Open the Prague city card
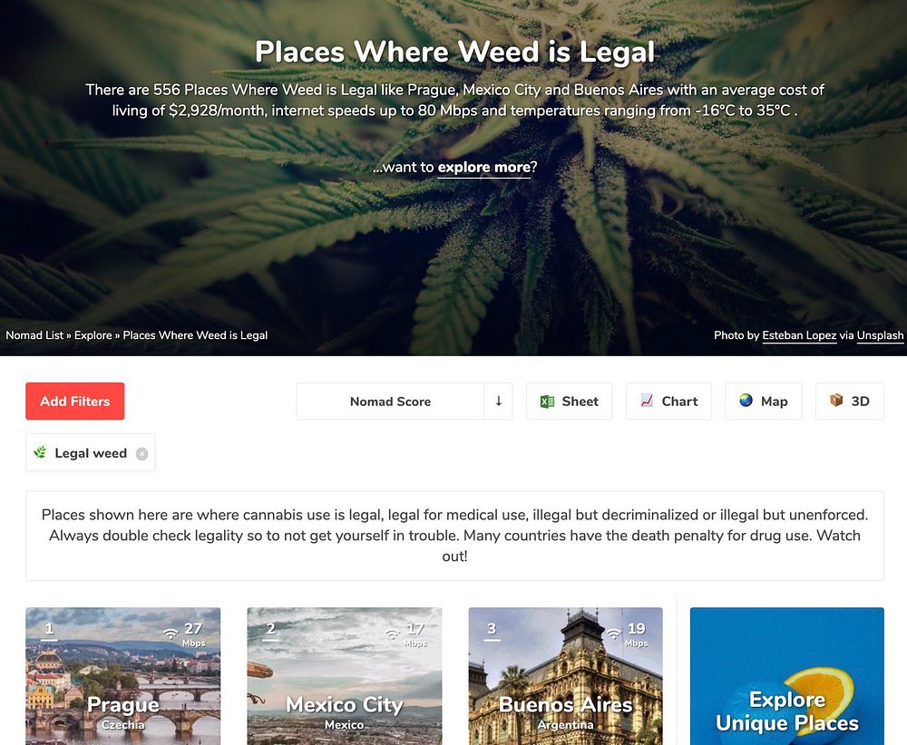 point(123,676)
